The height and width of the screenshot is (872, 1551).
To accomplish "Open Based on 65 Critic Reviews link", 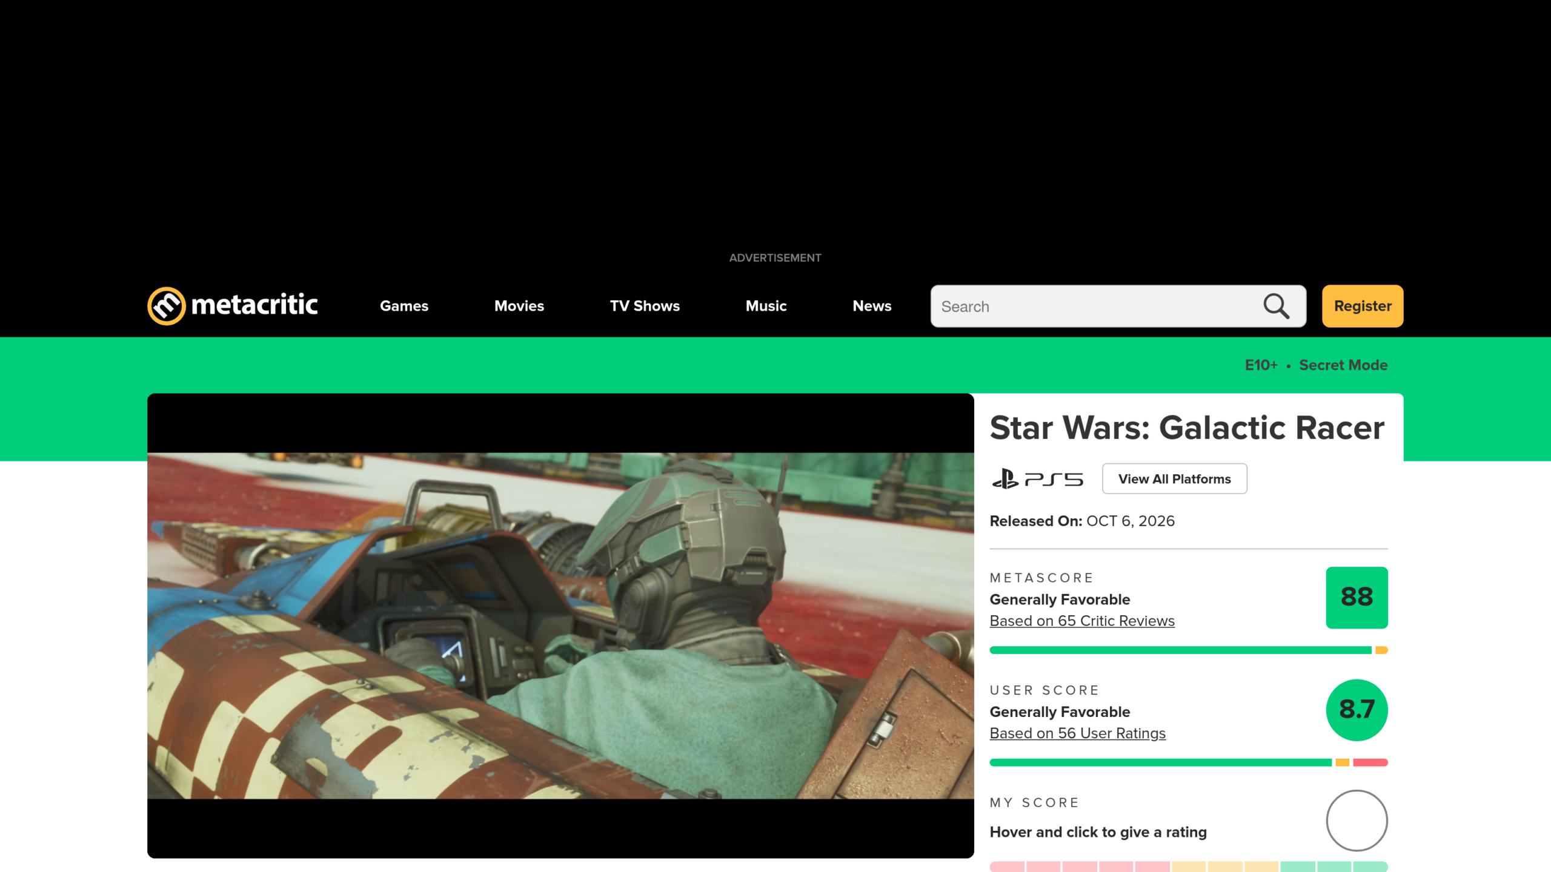I will click(1082, 621).
